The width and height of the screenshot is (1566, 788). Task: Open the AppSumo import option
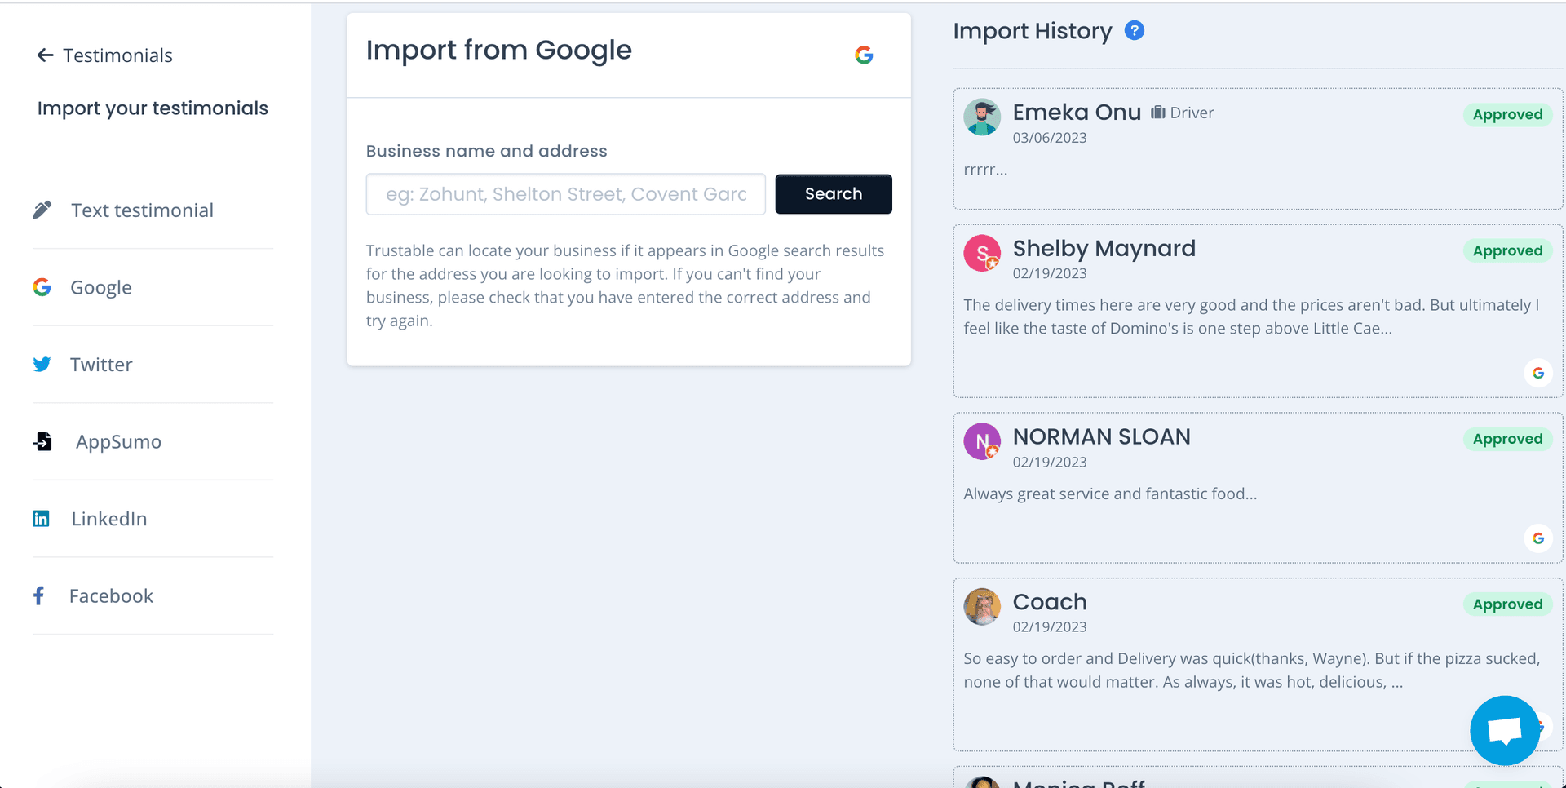tap(118, 441)
